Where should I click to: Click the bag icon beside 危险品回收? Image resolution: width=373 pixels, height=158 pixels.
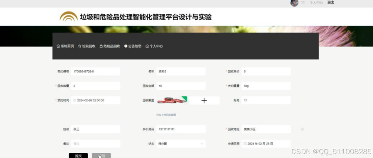(x=101, y=46)
